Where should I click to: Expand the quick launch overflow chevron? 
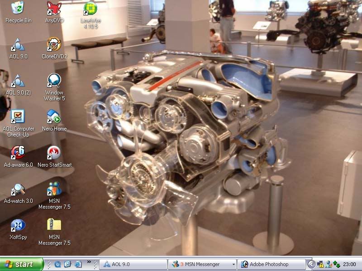point(89,262)
